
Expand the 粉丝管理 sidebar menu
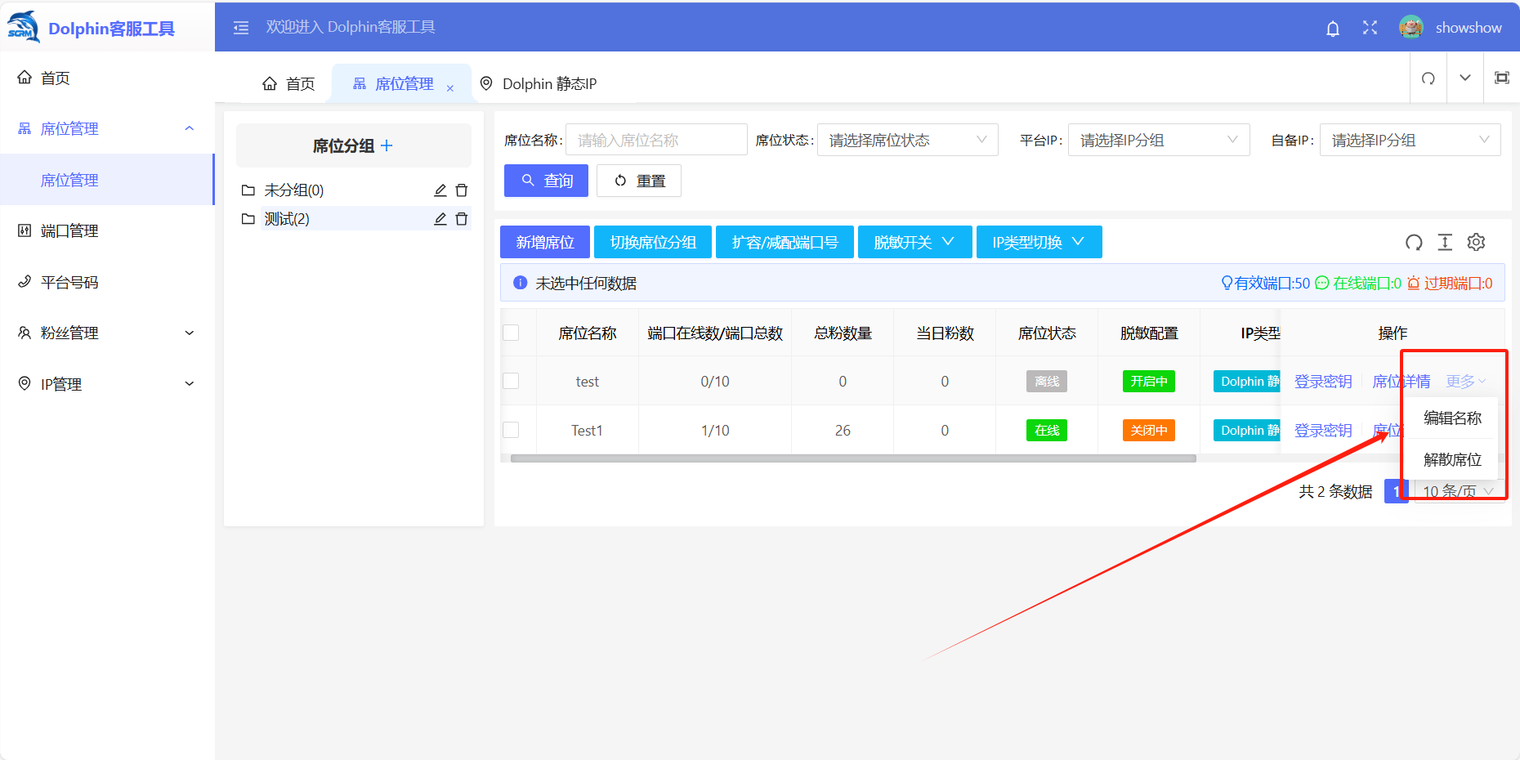tap(106, 333)
